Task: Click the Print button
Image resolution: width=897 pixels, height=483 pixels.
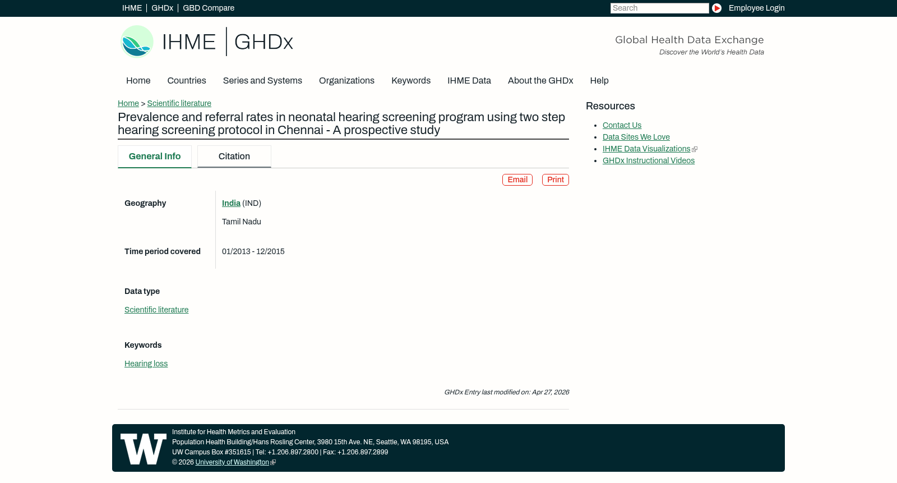Action: [x=556, y=180]
